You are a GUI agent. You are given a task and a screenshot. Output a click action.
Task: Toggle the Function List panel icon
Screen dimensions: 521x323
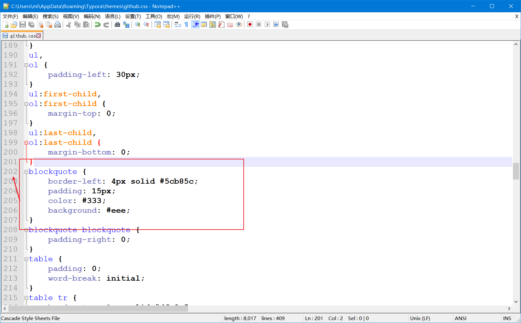(221, 25)
